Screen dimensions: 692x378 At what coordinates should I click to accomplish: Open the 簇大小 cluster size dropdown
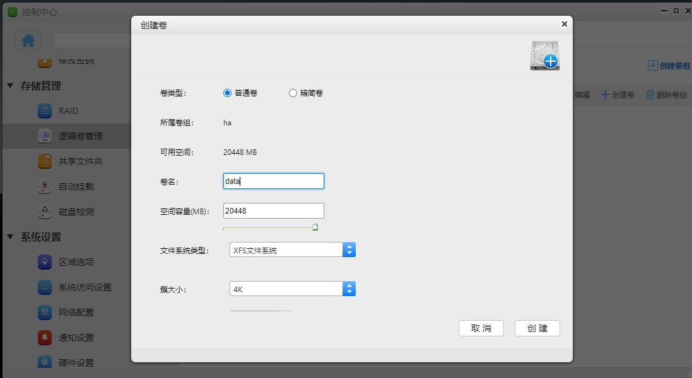click(349, 289)
